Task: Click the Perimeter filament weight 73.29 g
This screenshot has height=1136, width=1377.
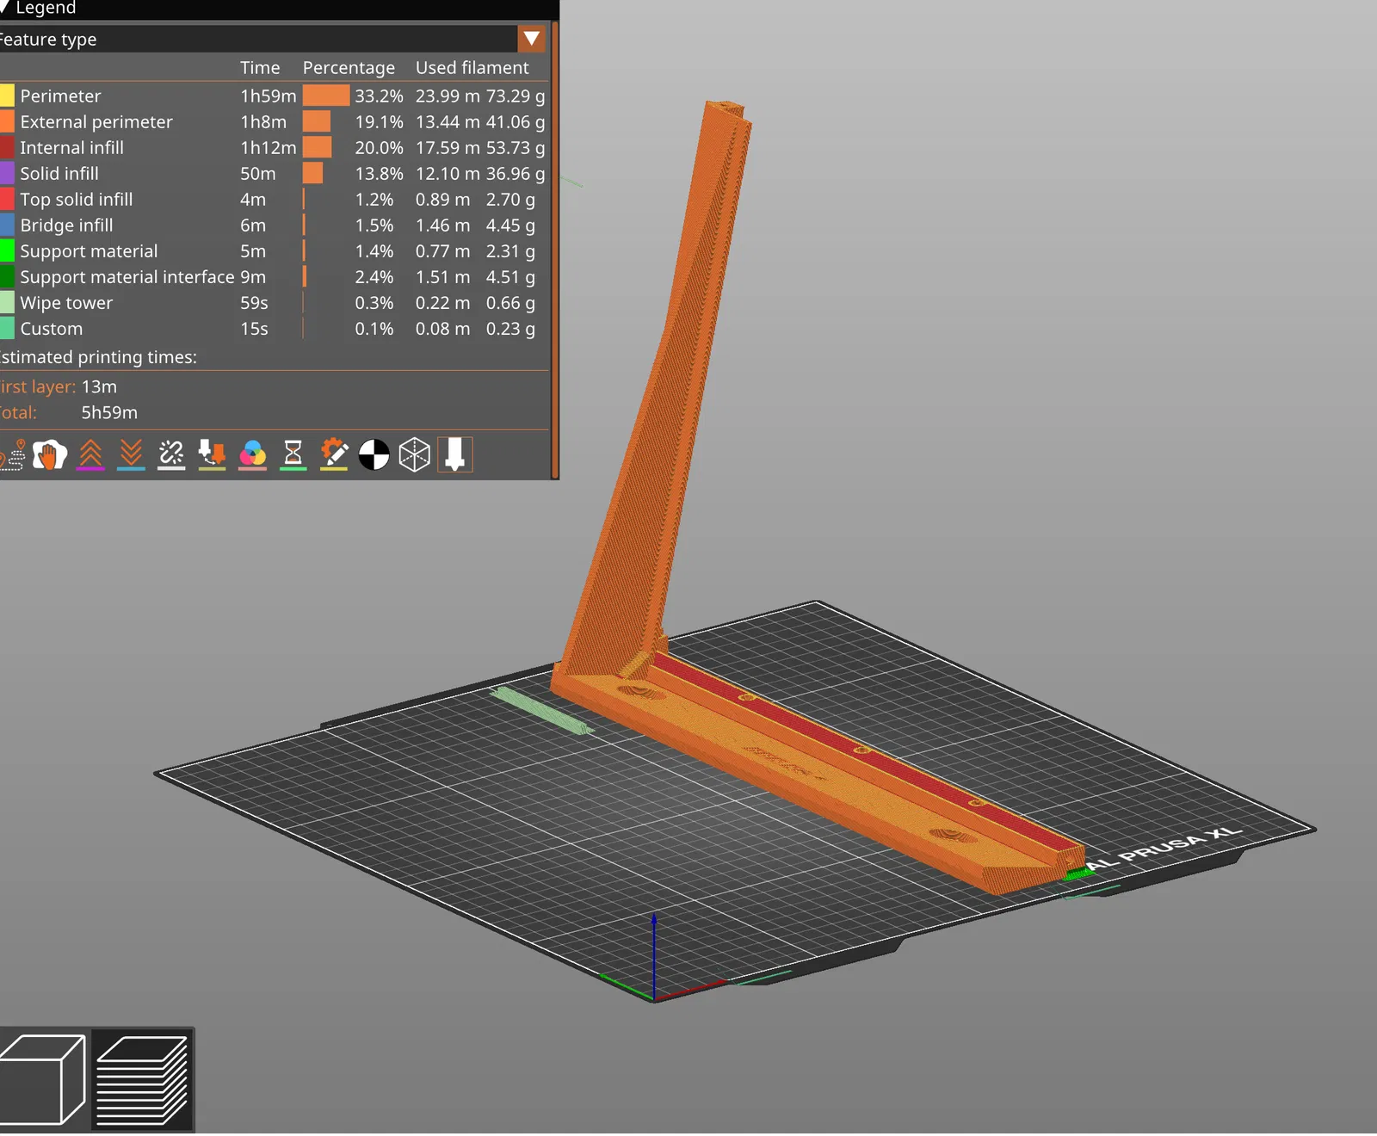Action: click(516, 96)
